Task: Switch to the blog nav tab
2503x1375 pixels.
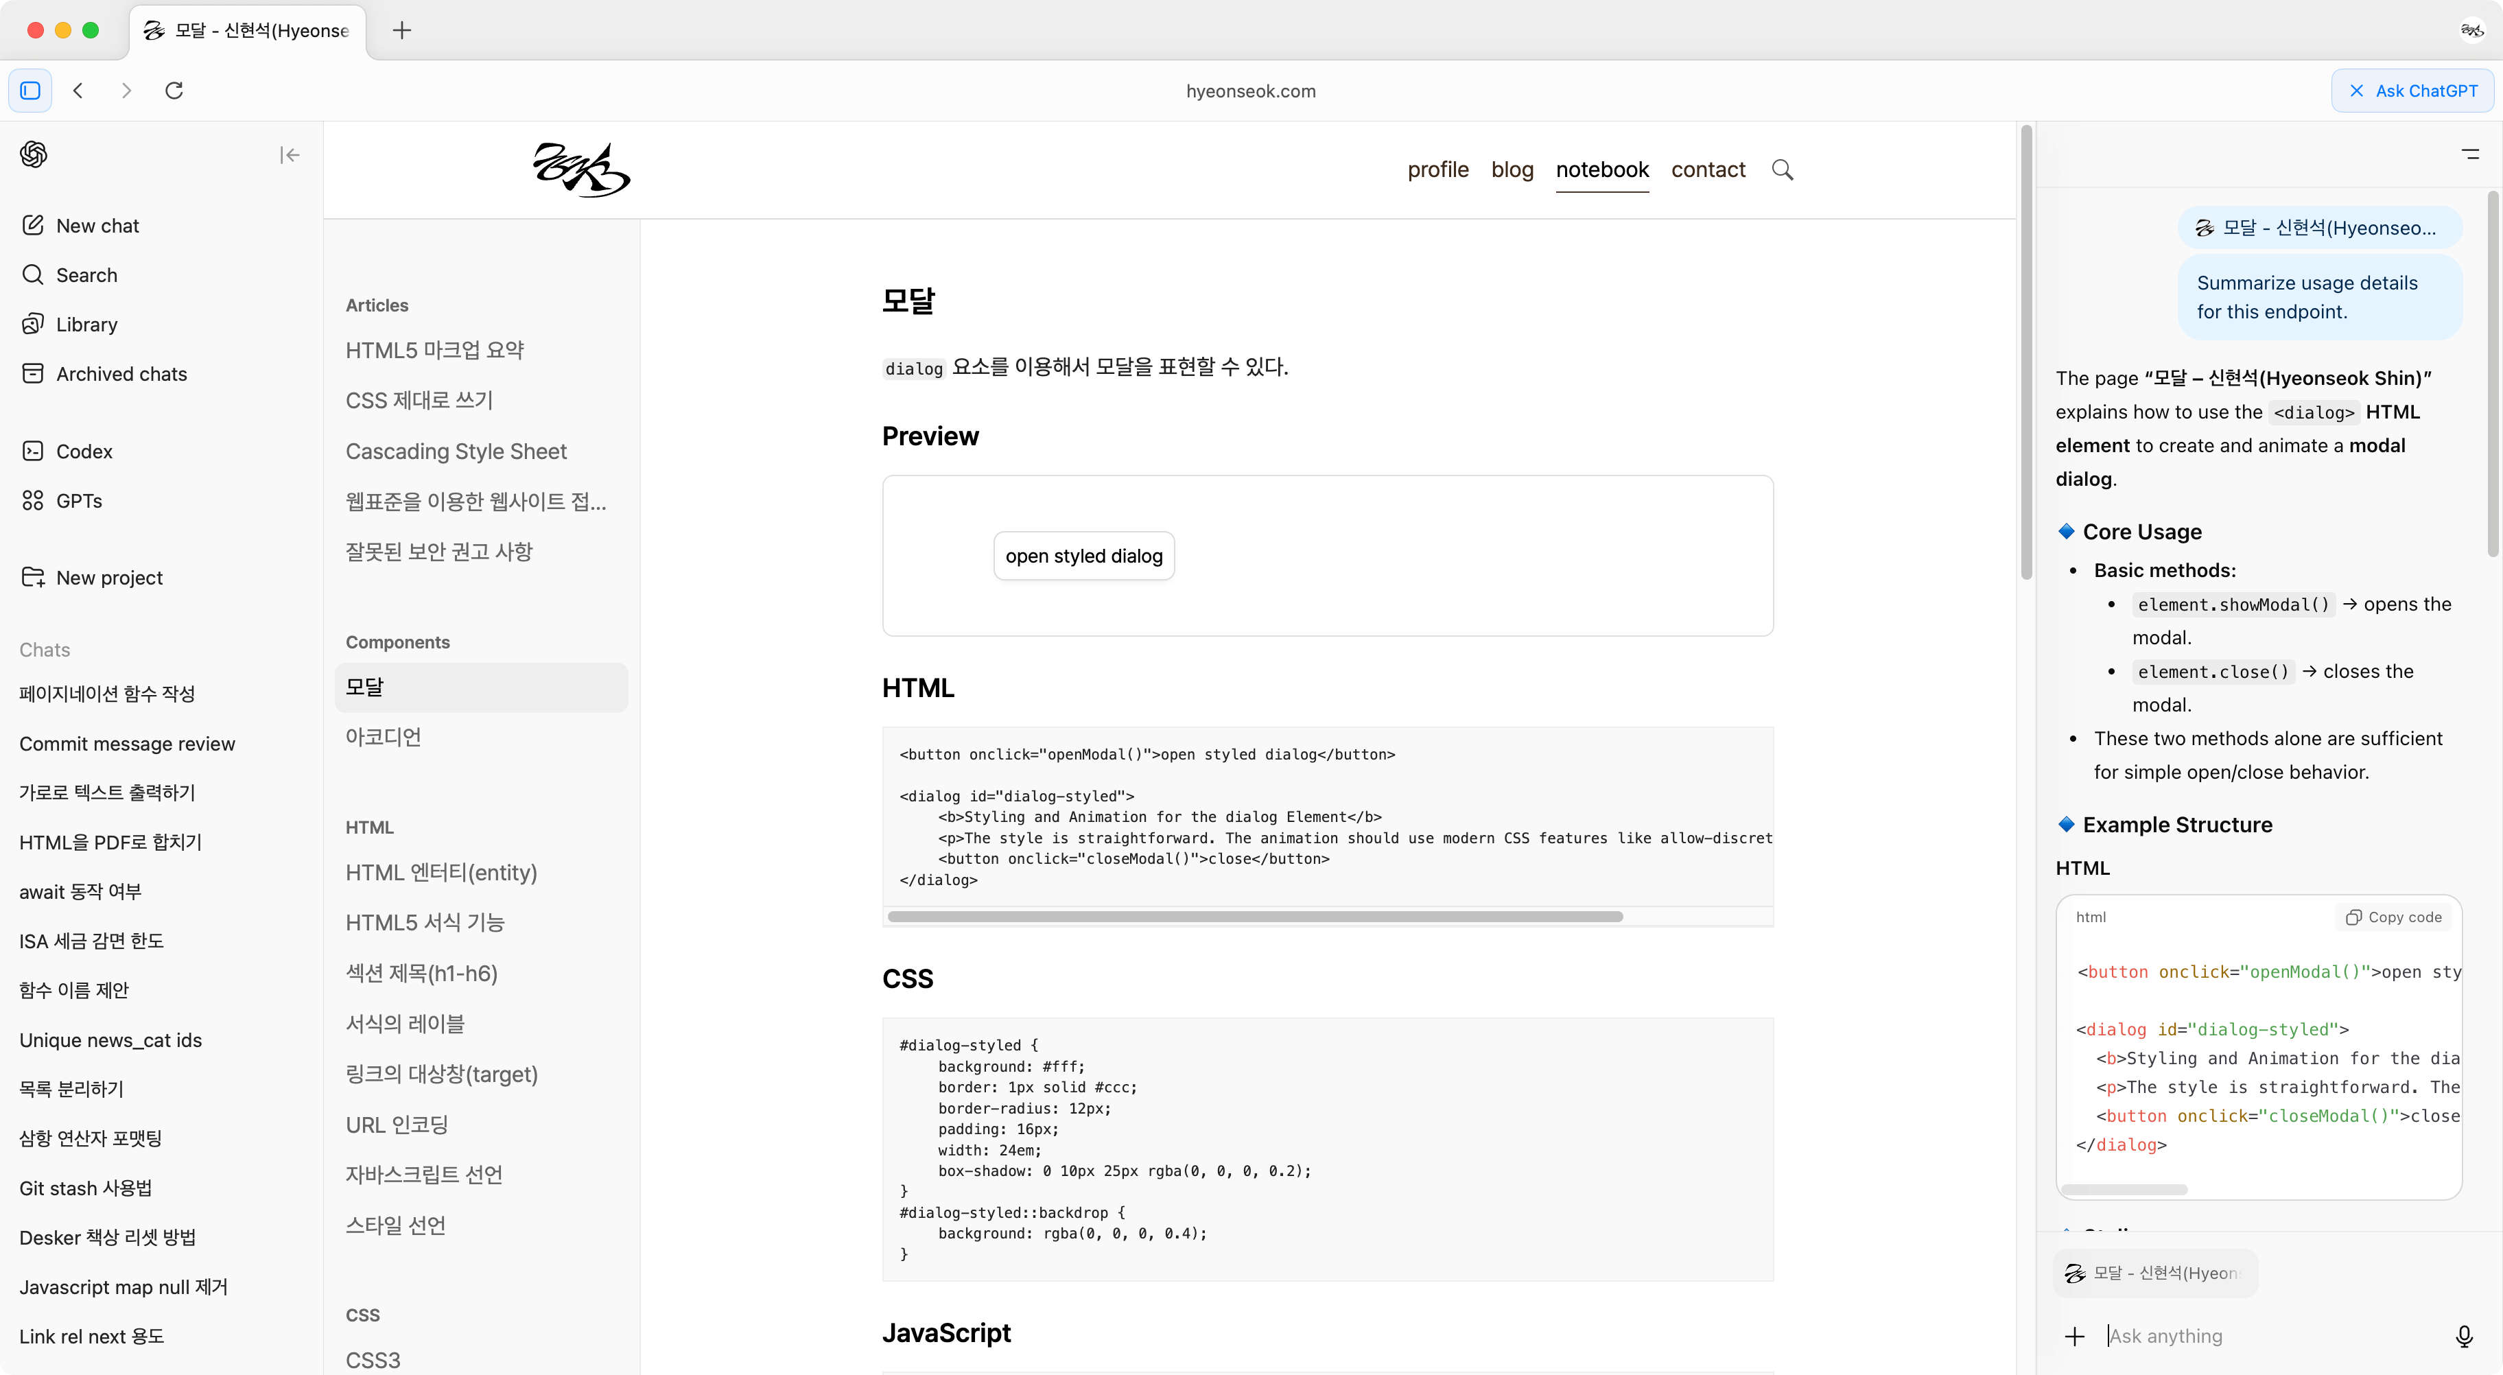Action: [x=1512, y=170]
